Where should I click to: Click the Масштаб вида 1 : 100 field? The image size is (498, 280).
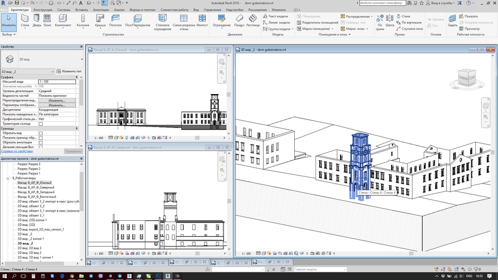point(57,81)
